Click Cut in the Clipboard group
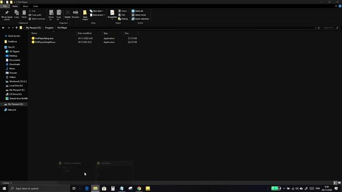This screenshot has width=342, height=192. [x=32, y=11]
